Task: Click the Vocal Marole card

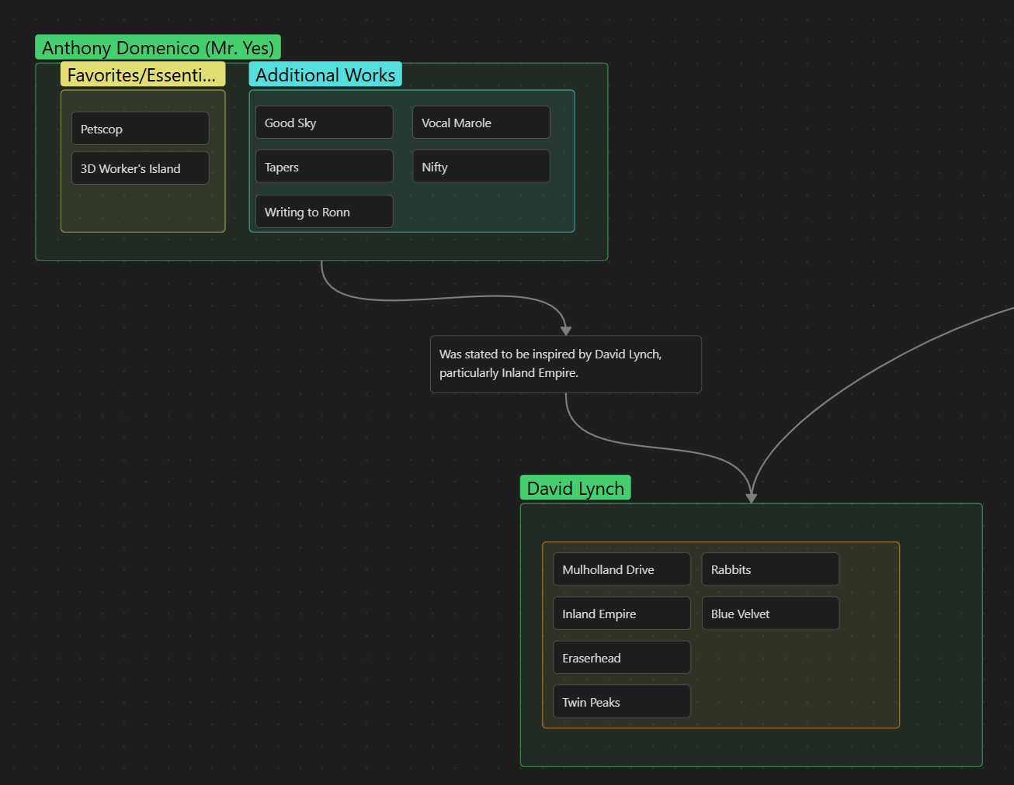Action: [x=481, y=123]
